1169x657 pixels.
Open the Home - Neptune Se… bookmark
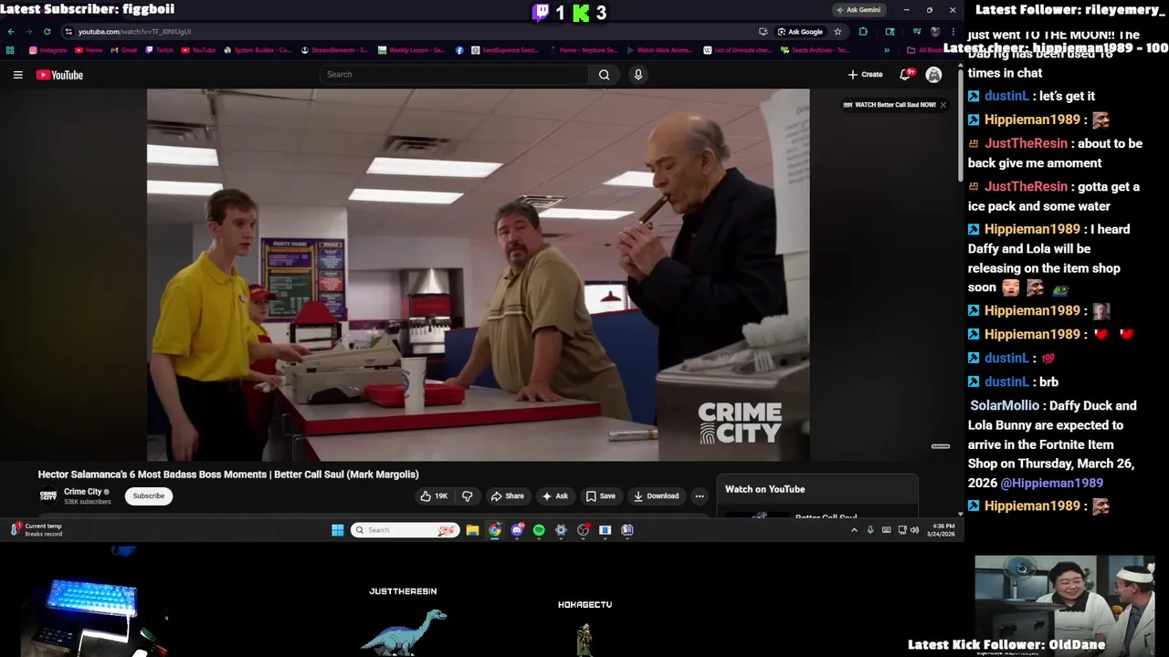[582, 50]
